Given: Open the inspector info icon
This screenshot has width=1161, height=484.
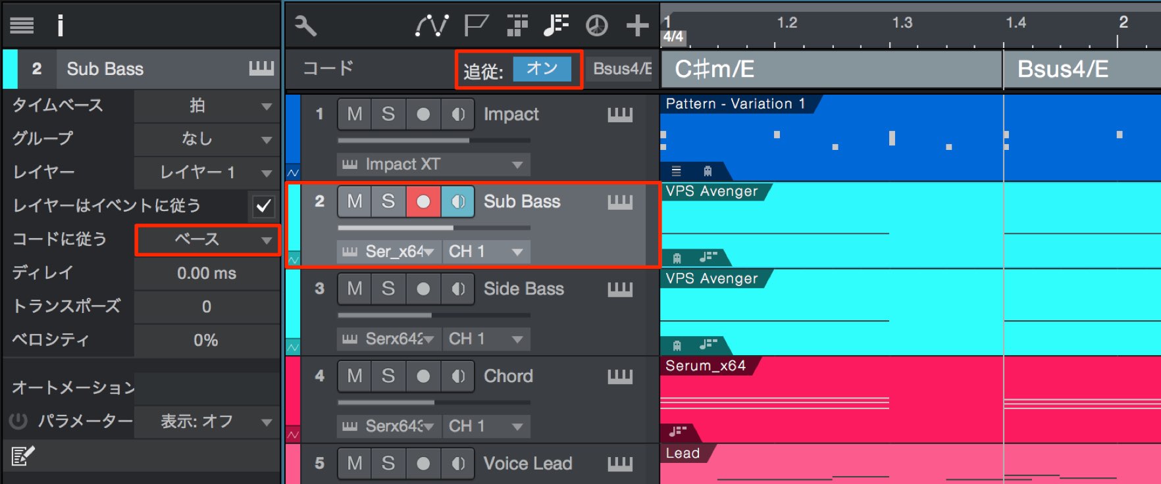Looking at the screenshot, I should [61, 26].
